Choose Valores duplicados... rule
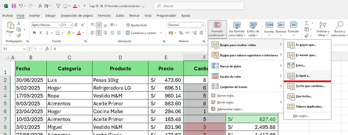This screenshot has height=135, width=348. (307, 107)
